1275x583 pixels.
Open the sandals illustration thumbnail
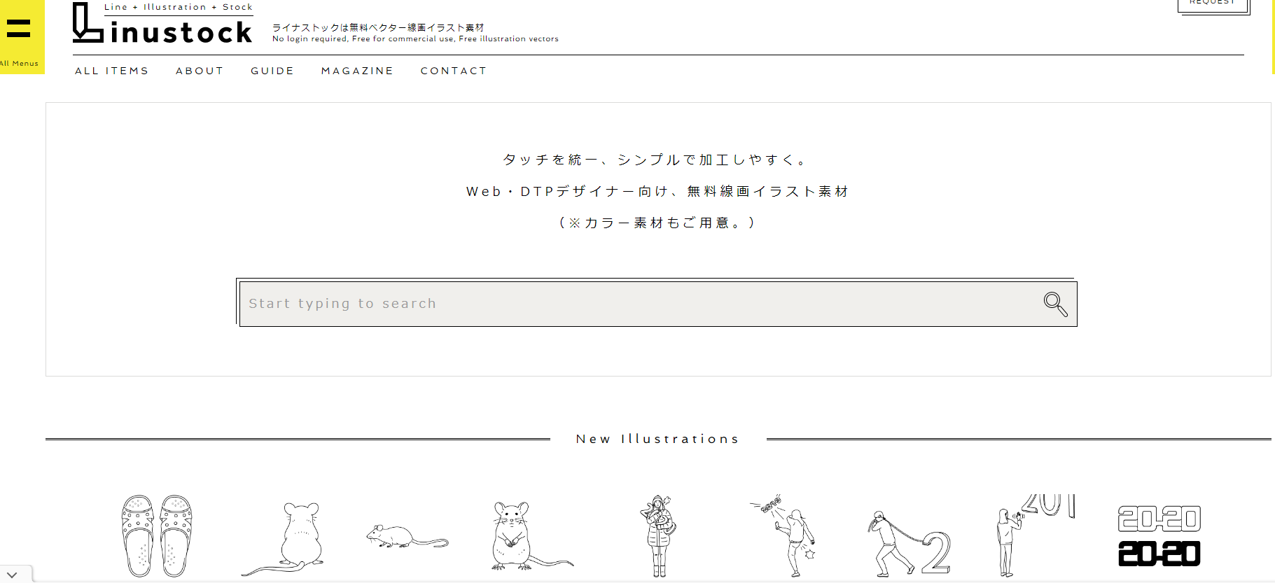156,535
